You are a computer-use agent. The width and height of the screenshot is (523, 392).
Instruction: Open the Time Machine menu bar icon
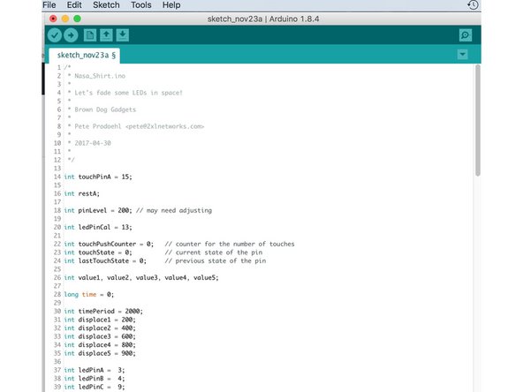[473, 4]
